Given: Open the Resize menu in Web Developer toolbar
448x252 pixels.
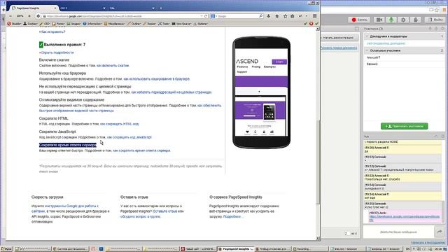Looking at the screenshot, I should 149,24.
